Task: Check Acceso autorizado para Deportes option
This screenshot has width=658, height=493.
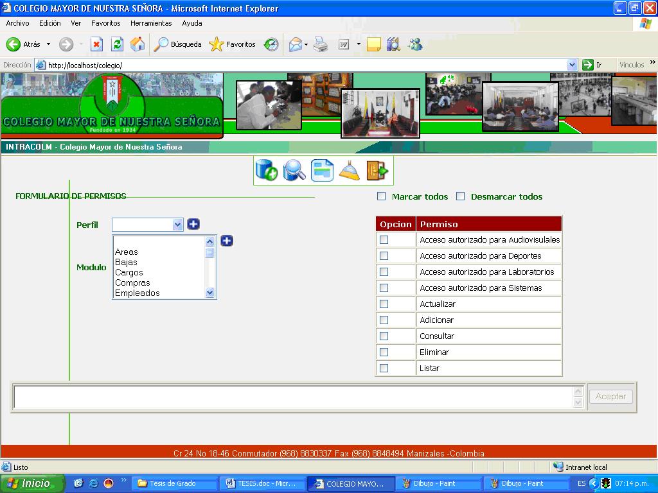Action: coord(384,255)
